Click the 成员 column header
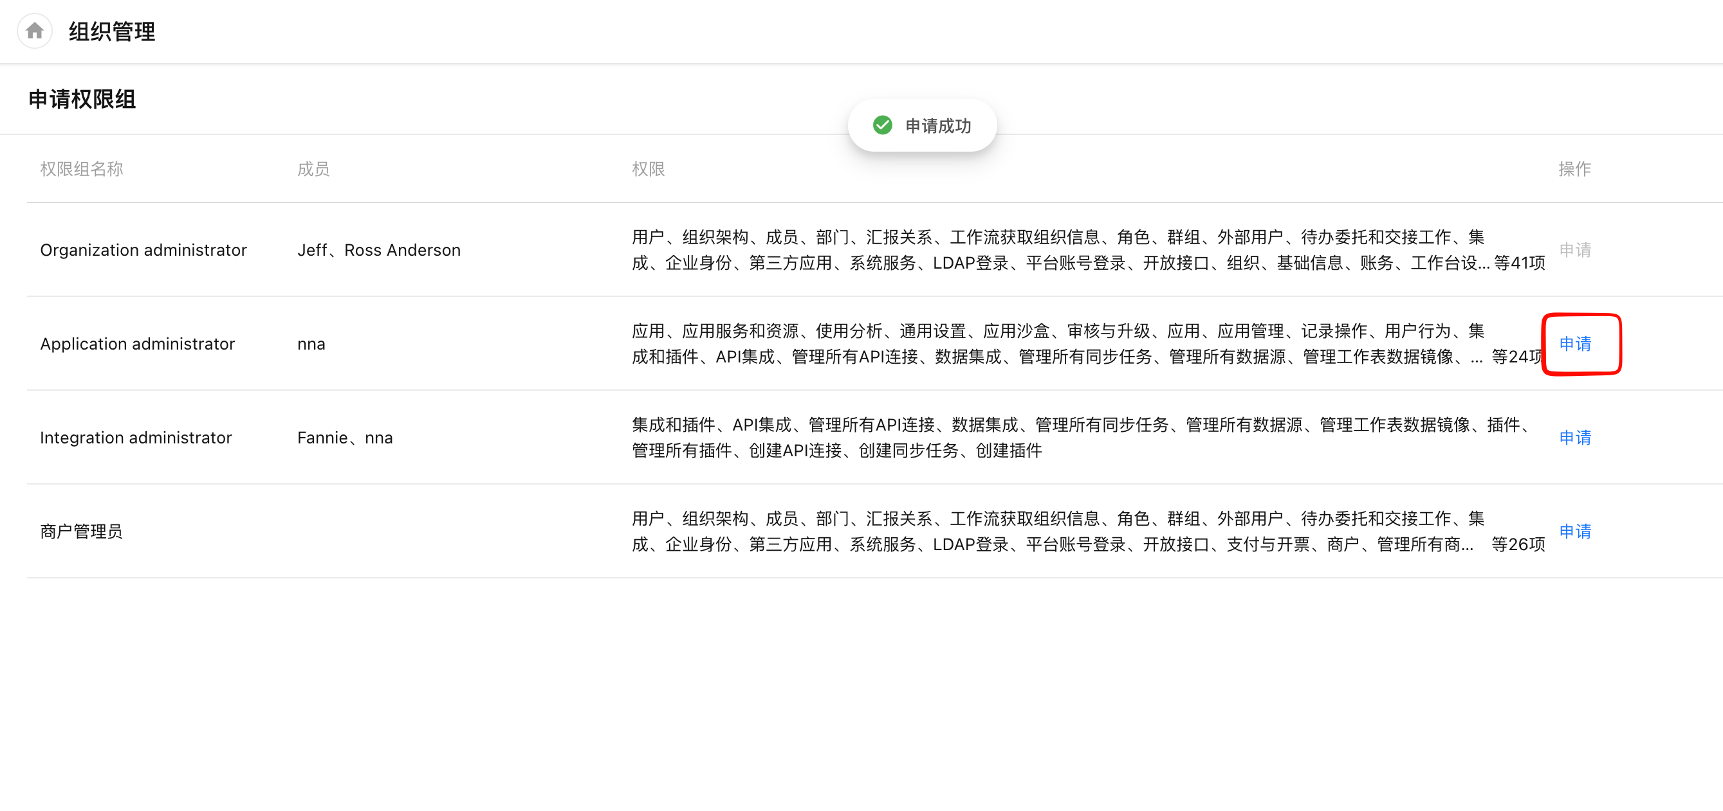 coord(313,169)
